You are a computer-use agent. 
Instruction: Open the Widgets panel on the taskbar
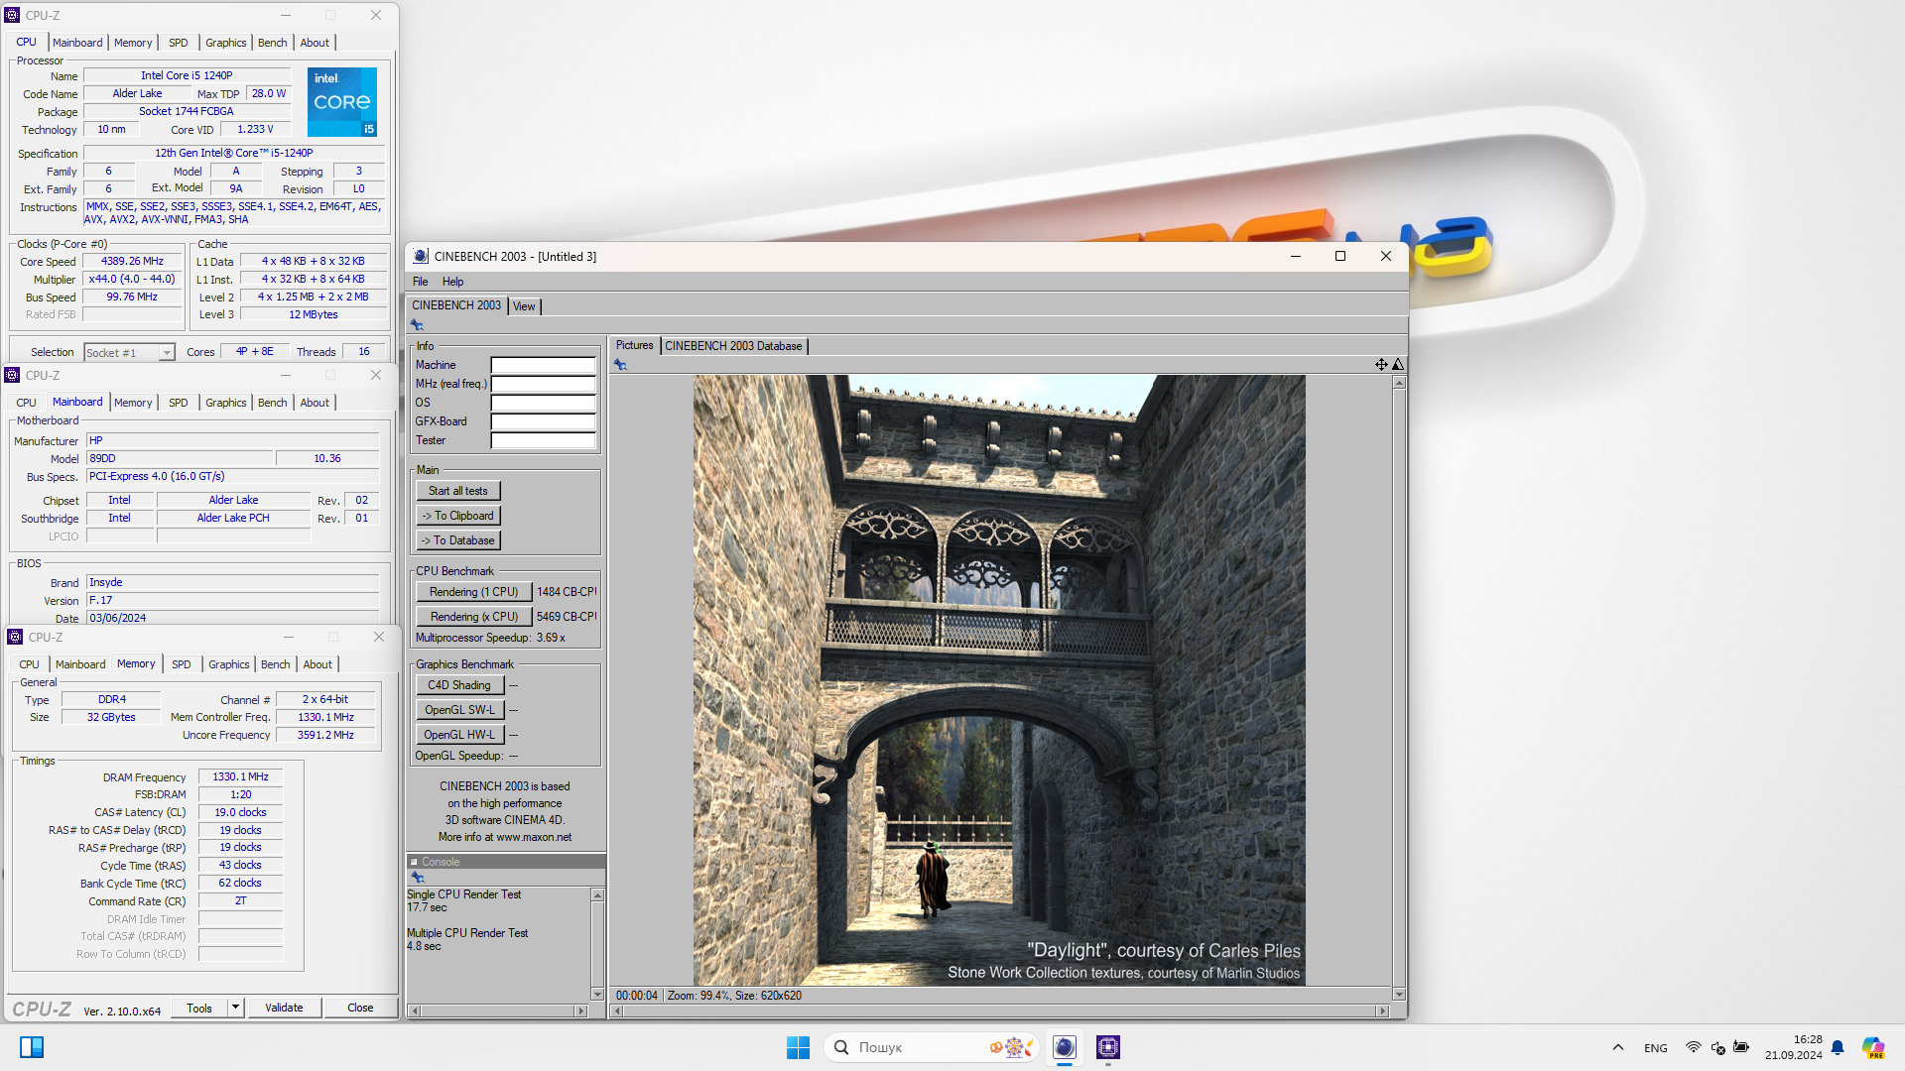32,1047
